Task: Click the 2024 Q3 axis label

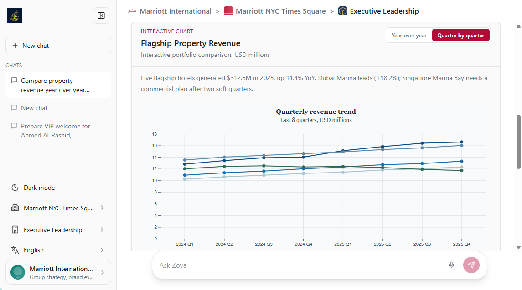Action: [264, 244]
